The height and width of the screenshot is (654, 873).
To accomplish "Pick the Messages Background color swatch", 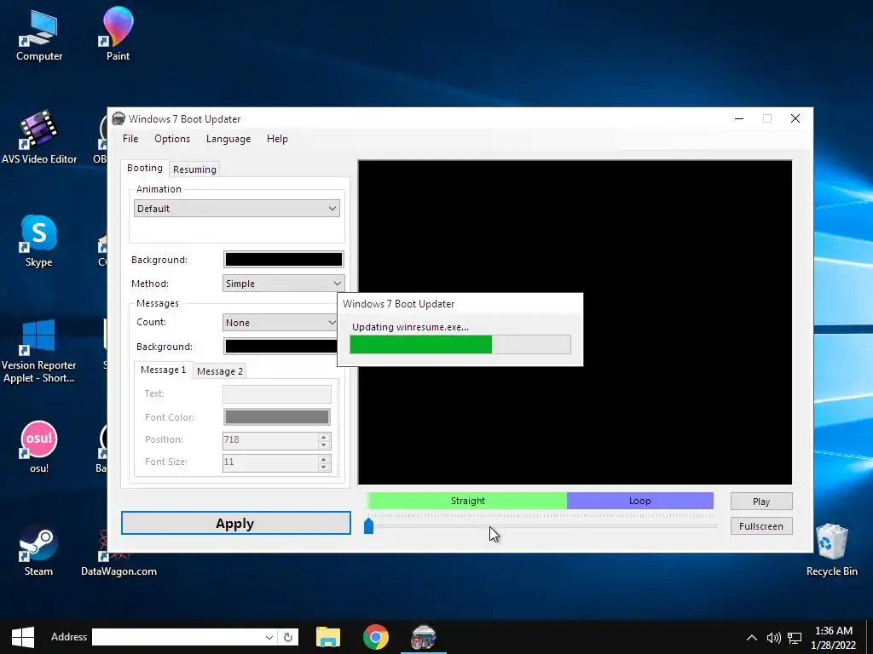I will [280, 346].
